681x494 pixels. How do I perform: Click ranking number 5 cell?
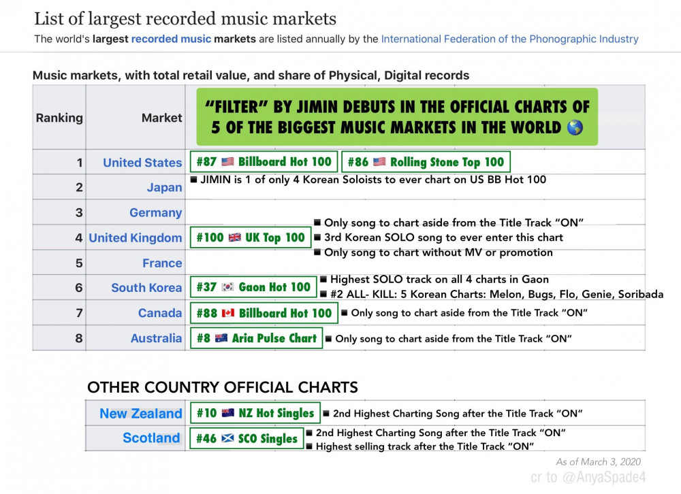click(59, 263)
